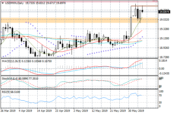Click the 18.9260 price axis label

pos(164,48)
